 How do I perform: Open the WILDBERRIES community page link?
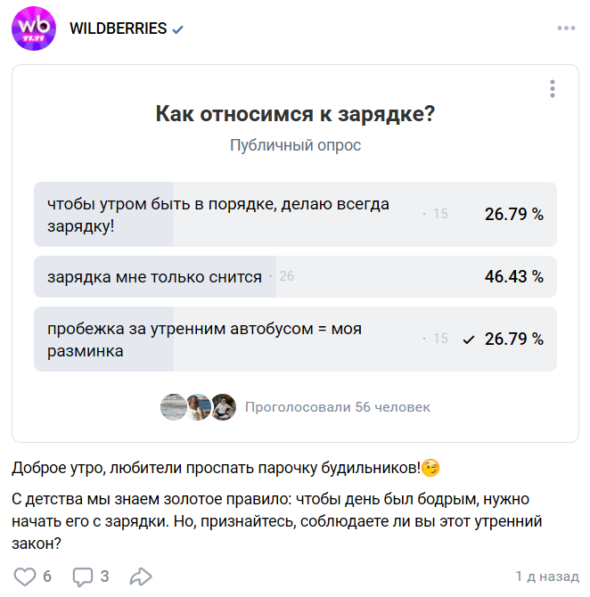(x=119, y=29)
